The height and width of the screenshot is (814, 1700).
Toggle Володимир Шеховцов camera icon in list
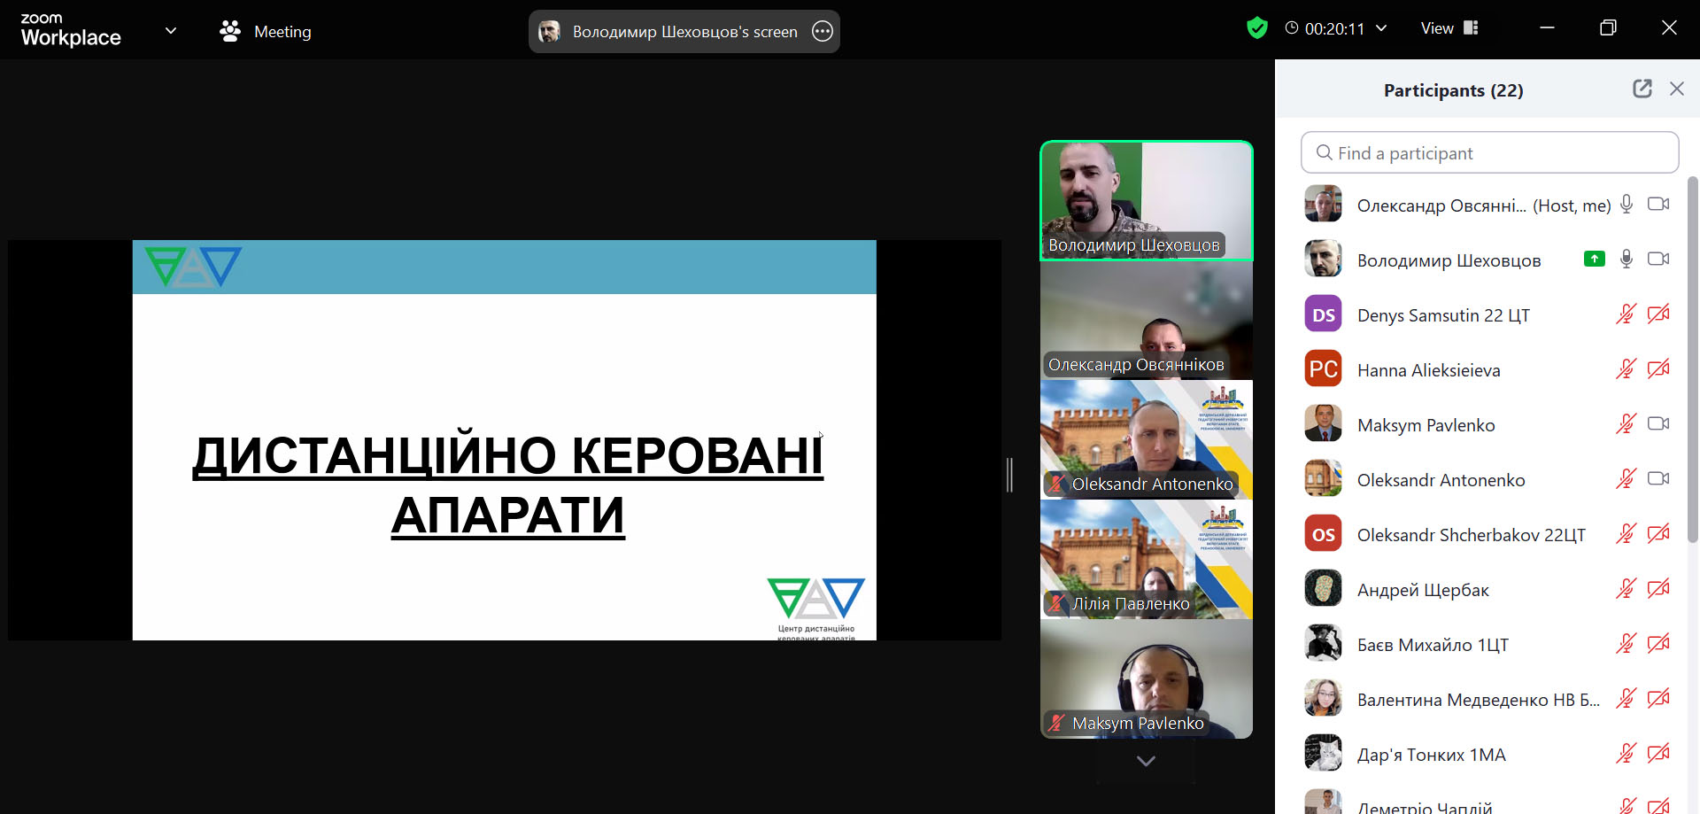tap(1658, 259)
